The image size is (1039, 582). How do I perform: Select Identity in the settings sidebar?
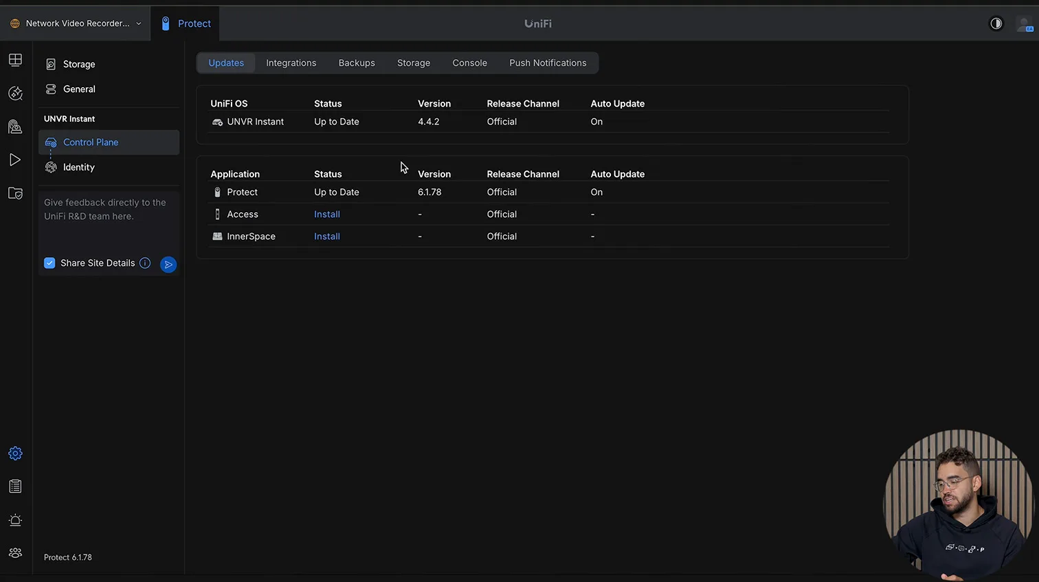coord(79,167)
